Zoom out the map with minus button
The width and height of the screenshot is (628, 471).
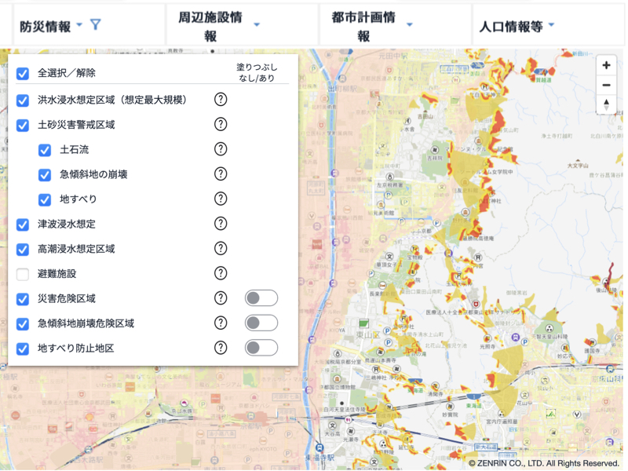[606, 86]
